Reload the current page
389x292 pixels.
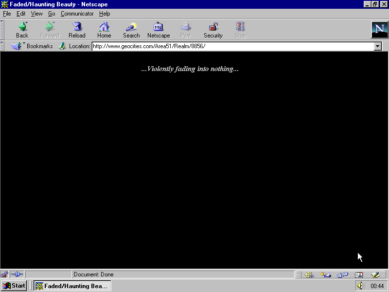tap(77, 30)
